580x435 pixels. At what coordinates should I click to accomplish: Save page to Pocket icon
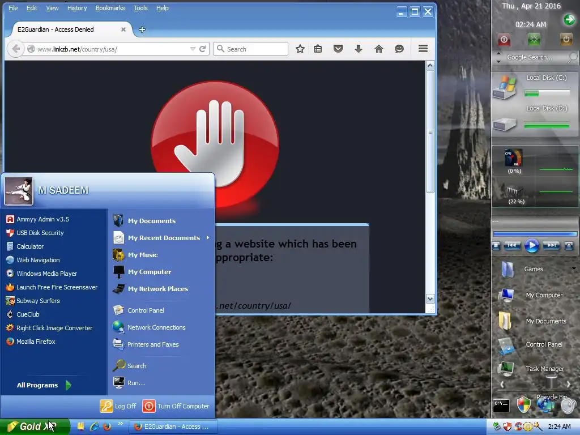tap(338, 49)
